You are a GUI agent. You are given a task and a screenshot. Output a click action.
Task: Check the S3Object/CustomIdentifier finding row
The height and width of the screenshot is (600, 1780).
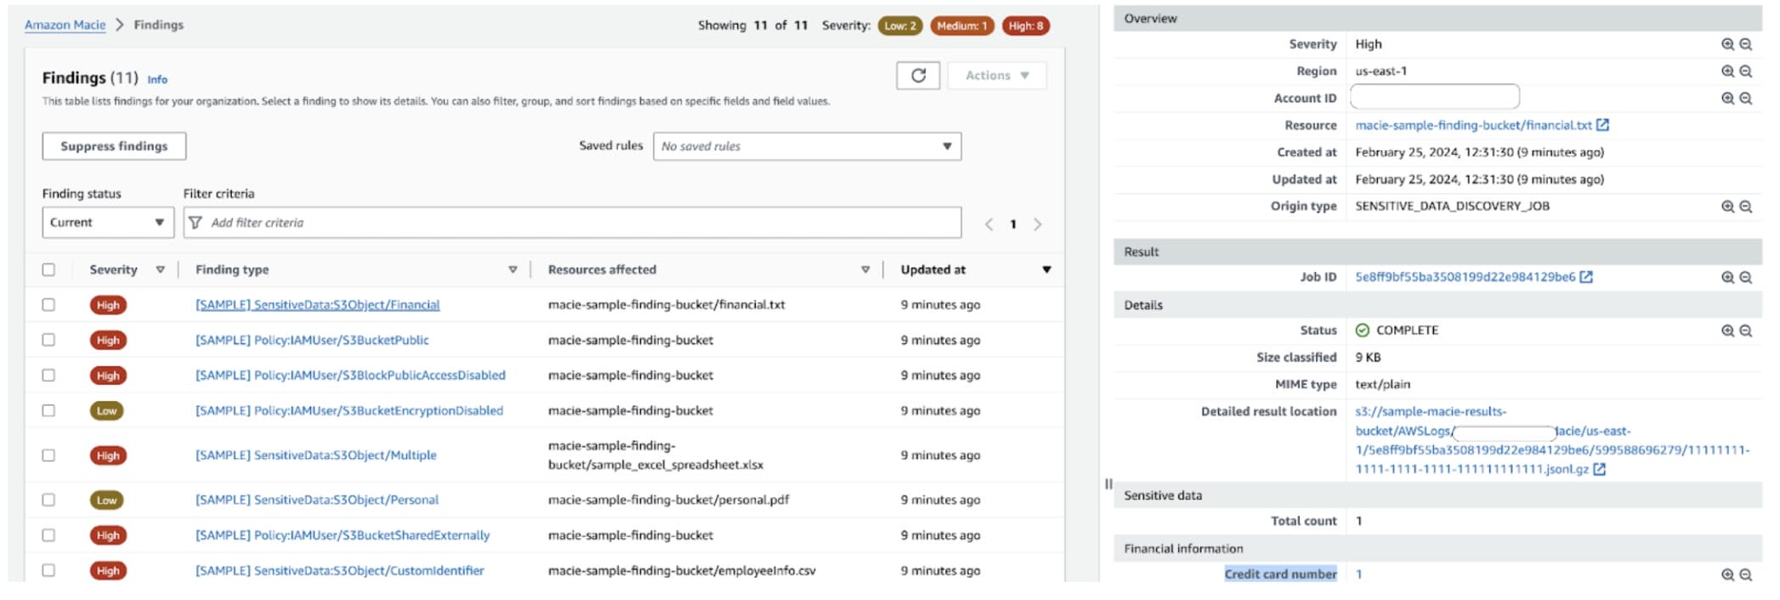click(48, 570)
